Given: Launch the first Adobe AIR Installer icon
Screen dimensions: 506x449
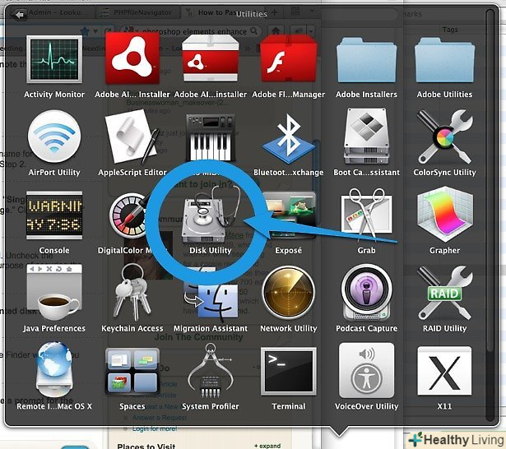Looking at the screenshot, I should coord(132,58).
